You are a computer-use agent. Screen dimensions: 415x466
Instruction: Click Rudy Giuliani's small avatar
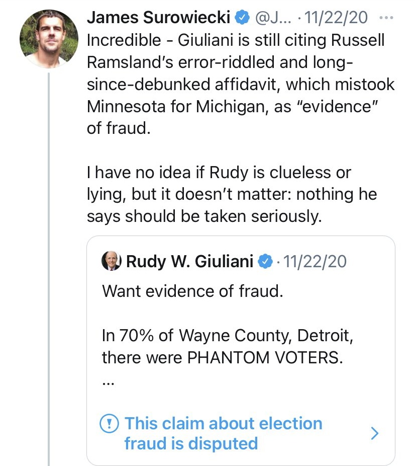112,261
